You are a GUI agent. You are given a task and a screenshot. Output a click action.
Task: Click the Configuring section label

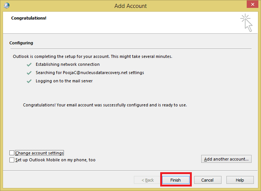tap(21, 43)
